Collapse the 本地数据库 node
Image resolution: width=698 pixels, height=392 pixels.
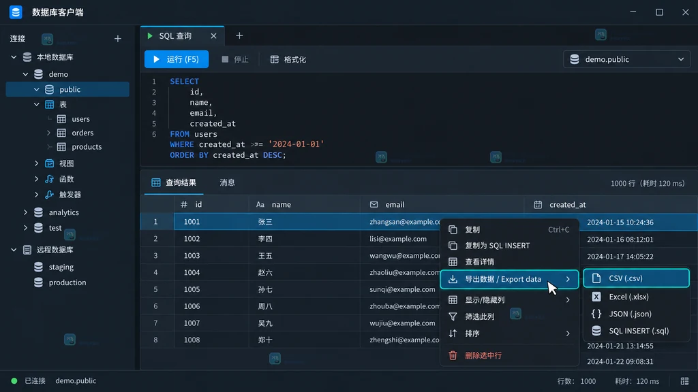(14, 57)
